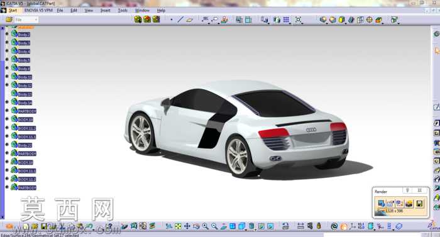Open the Window menu
Viewport: 440px width, 237px height.
point(142,11)
